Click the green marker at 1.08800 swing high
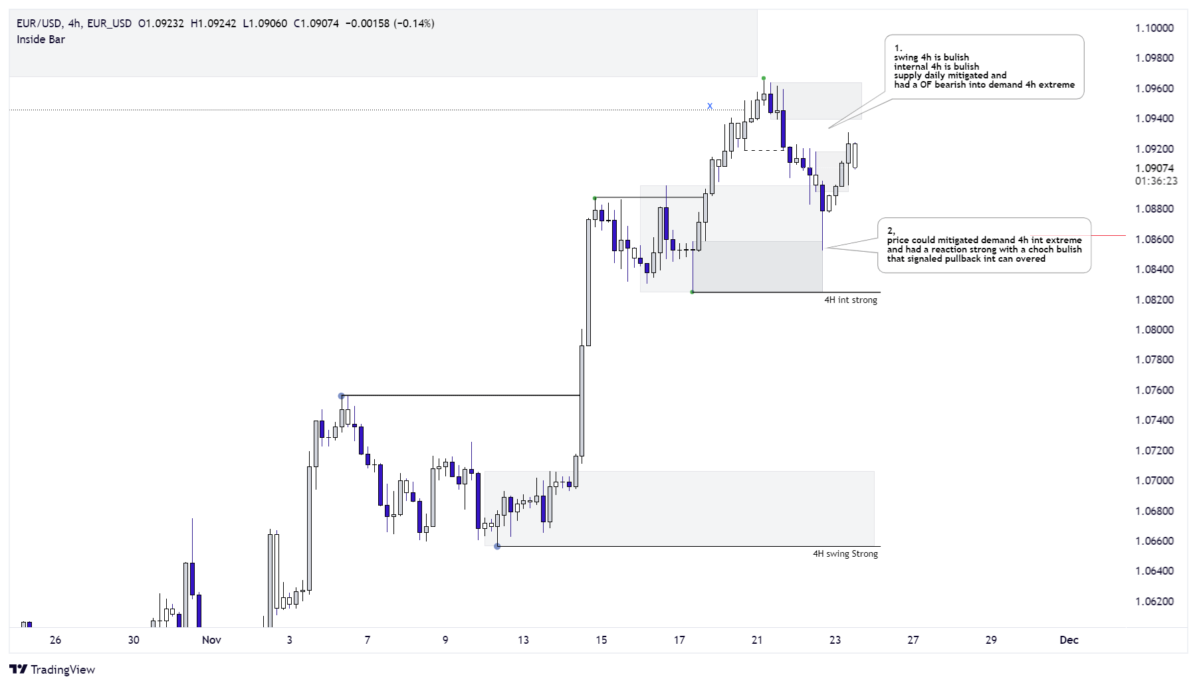1197x685 pixels. [595, 197]
